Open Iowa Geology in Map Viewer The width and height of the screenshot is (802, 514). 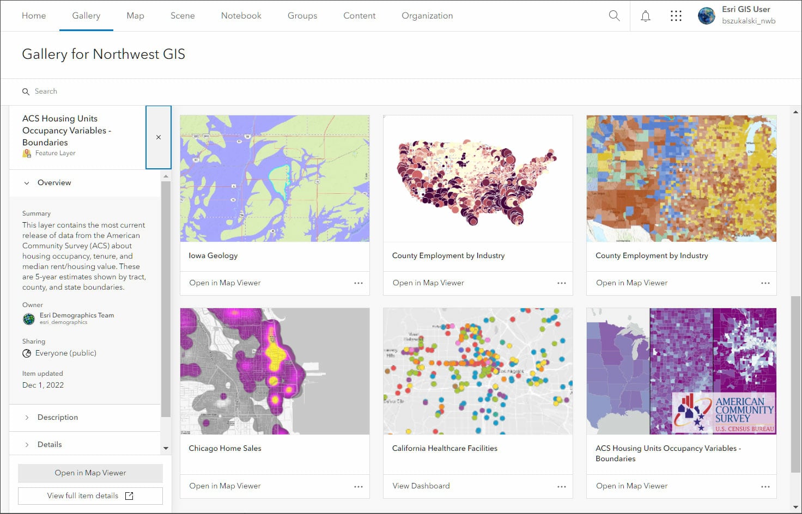tap(225, 283)
